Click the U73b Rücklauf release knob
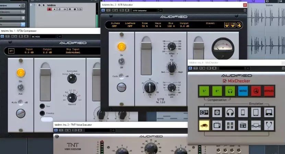The width and height of the screenshot is (285, 154). 72,98
